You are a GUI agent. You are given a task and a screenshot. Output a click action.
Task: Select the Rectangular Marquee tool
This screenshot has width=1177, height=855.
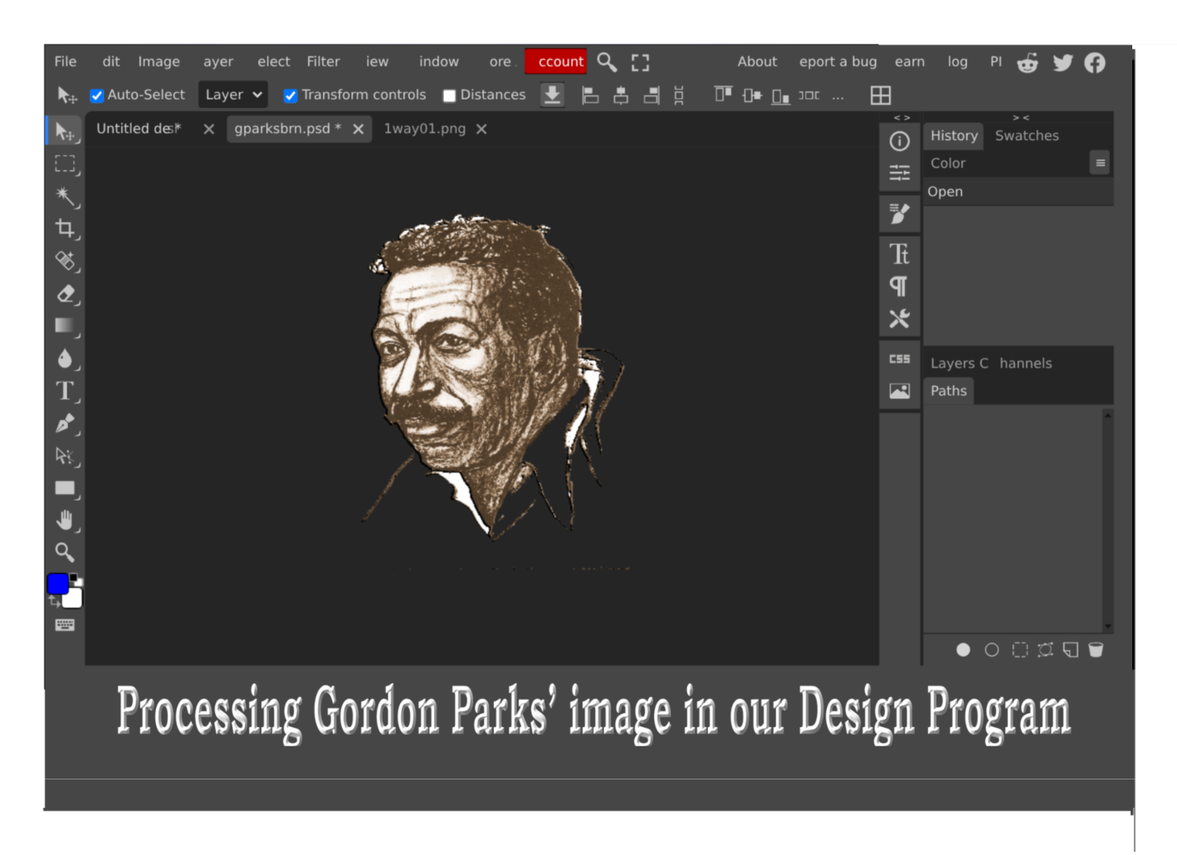point(65,164)
